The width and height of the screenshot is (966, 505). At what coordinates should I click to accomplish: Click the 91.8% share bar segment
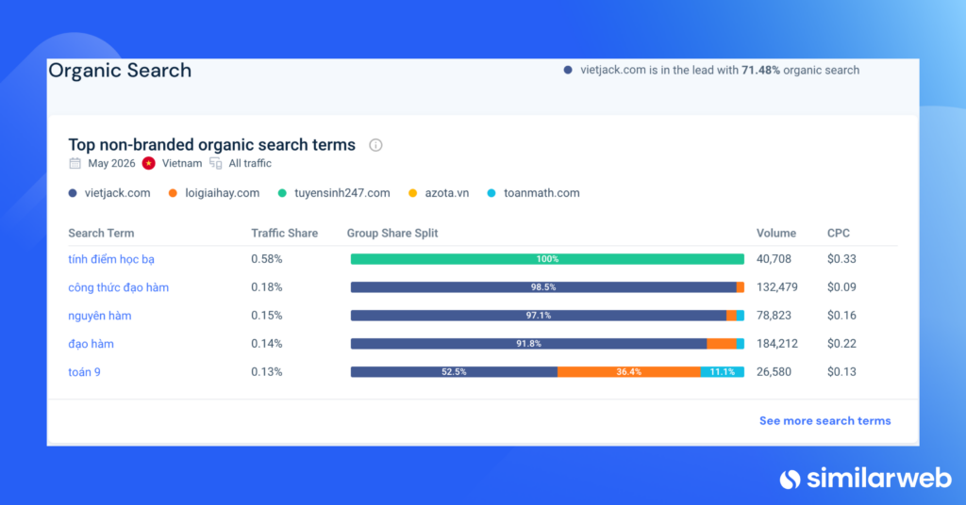point(528,344)
